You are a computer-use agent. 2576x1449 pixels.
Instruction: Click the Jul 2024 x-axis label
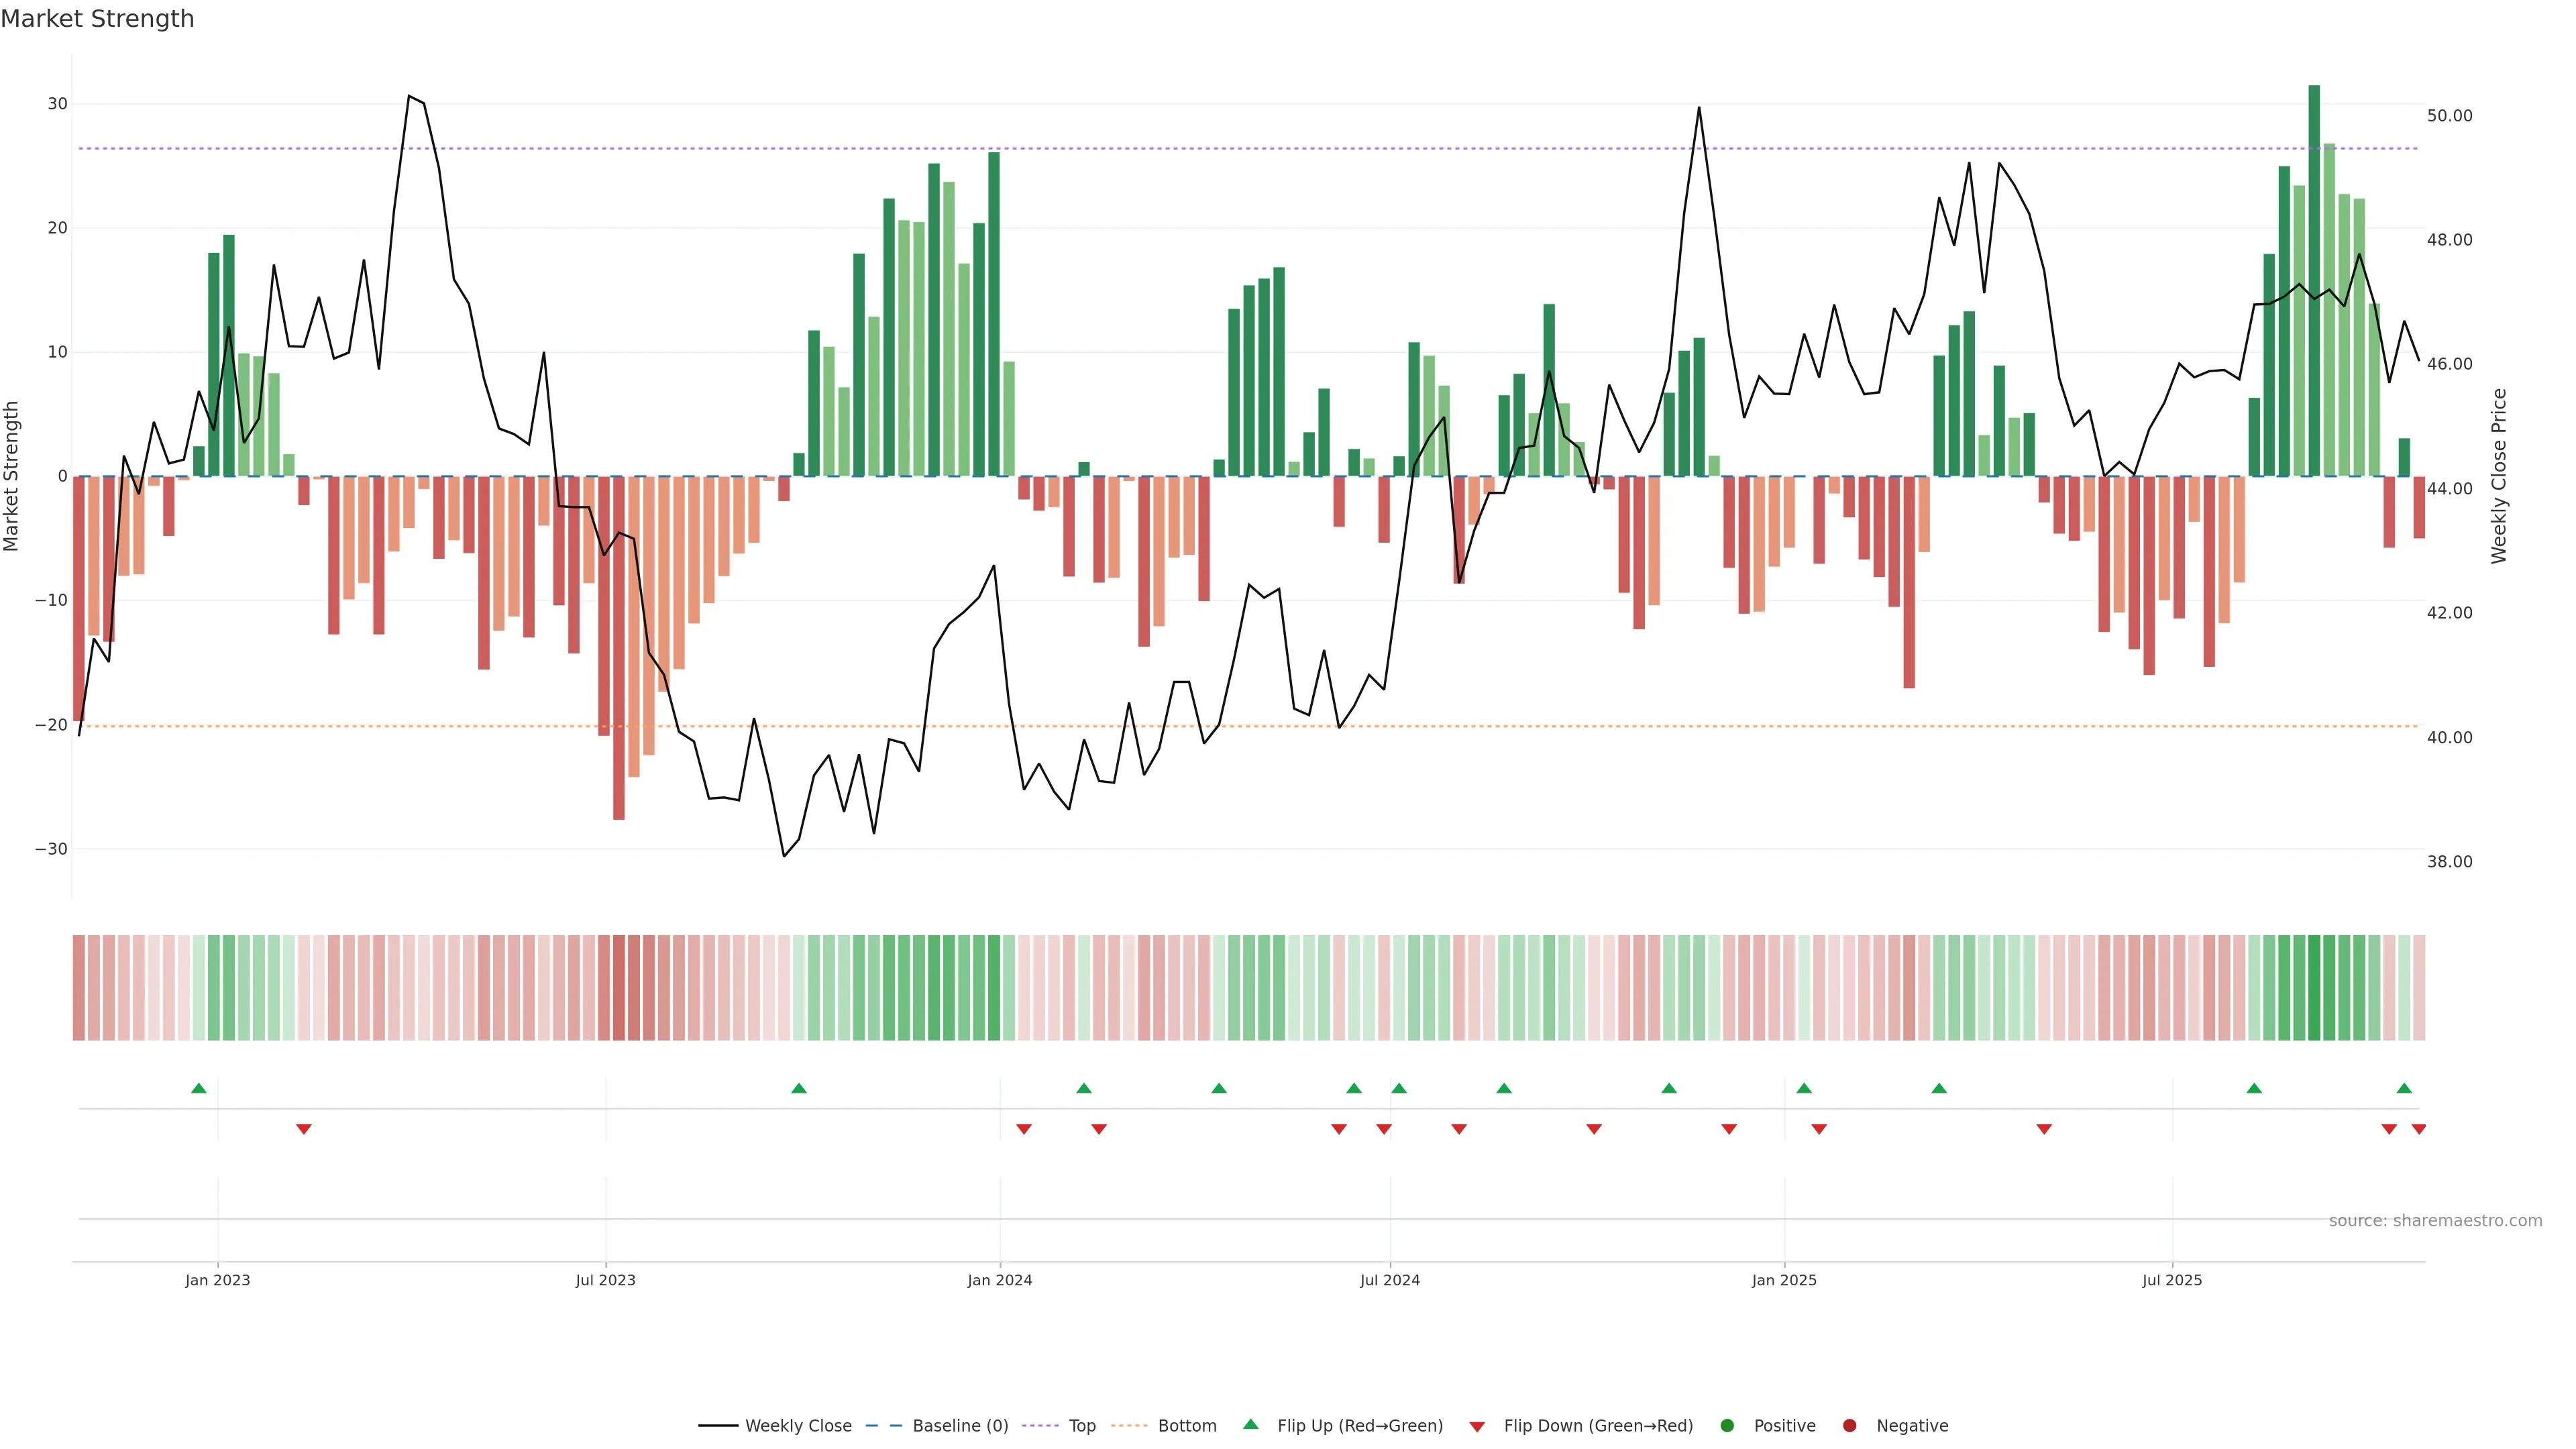point(1389,1280)
